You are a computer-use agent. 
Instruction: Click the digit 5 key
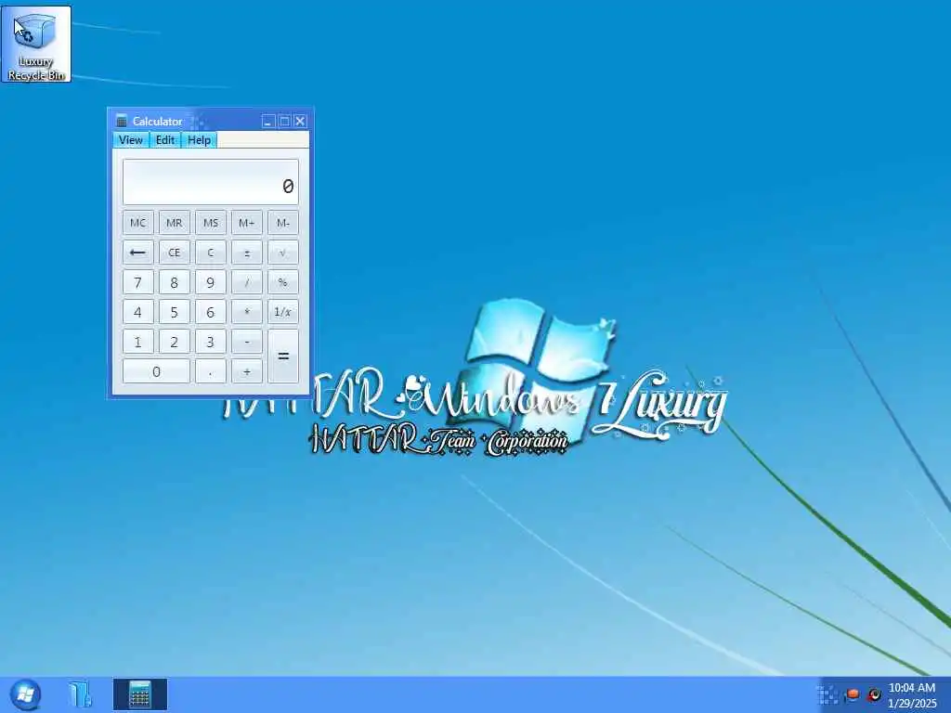pyautogui.click(x=174, y=312)
